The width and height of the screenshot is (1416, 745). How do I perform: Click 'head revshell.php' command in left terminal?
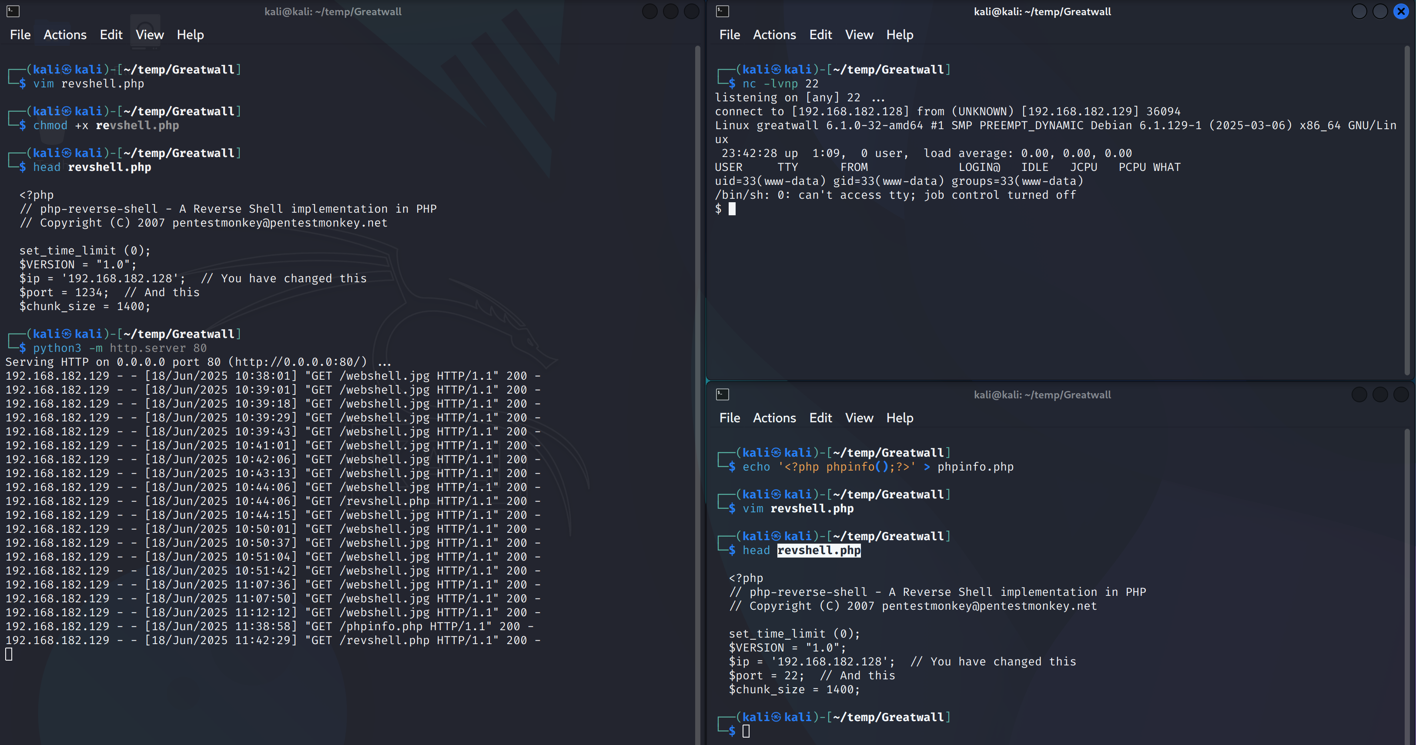click(92, 167)
